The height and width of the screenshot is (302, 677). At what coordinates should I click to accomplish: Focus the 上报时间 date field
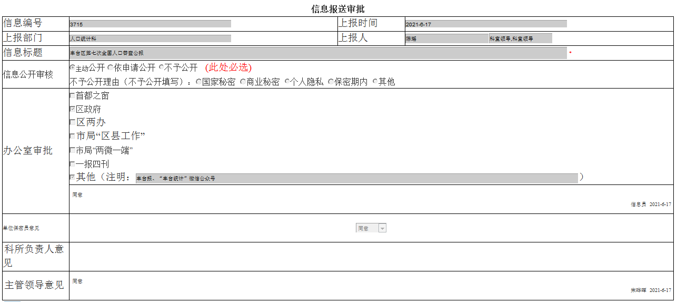(485, 24)
